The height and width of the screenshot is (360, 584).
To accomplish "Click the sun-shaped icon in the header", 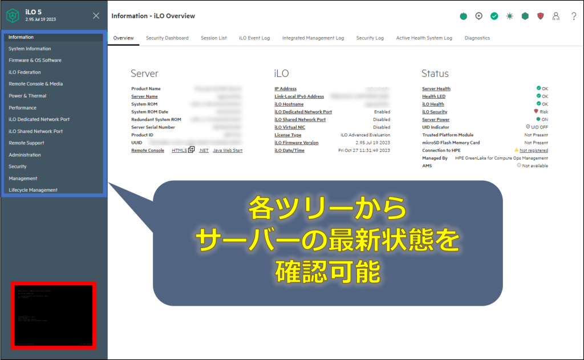I will [509, 16].
